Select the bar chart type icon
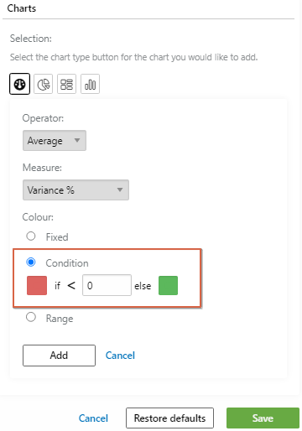302x431 pixels. [90, 84]
